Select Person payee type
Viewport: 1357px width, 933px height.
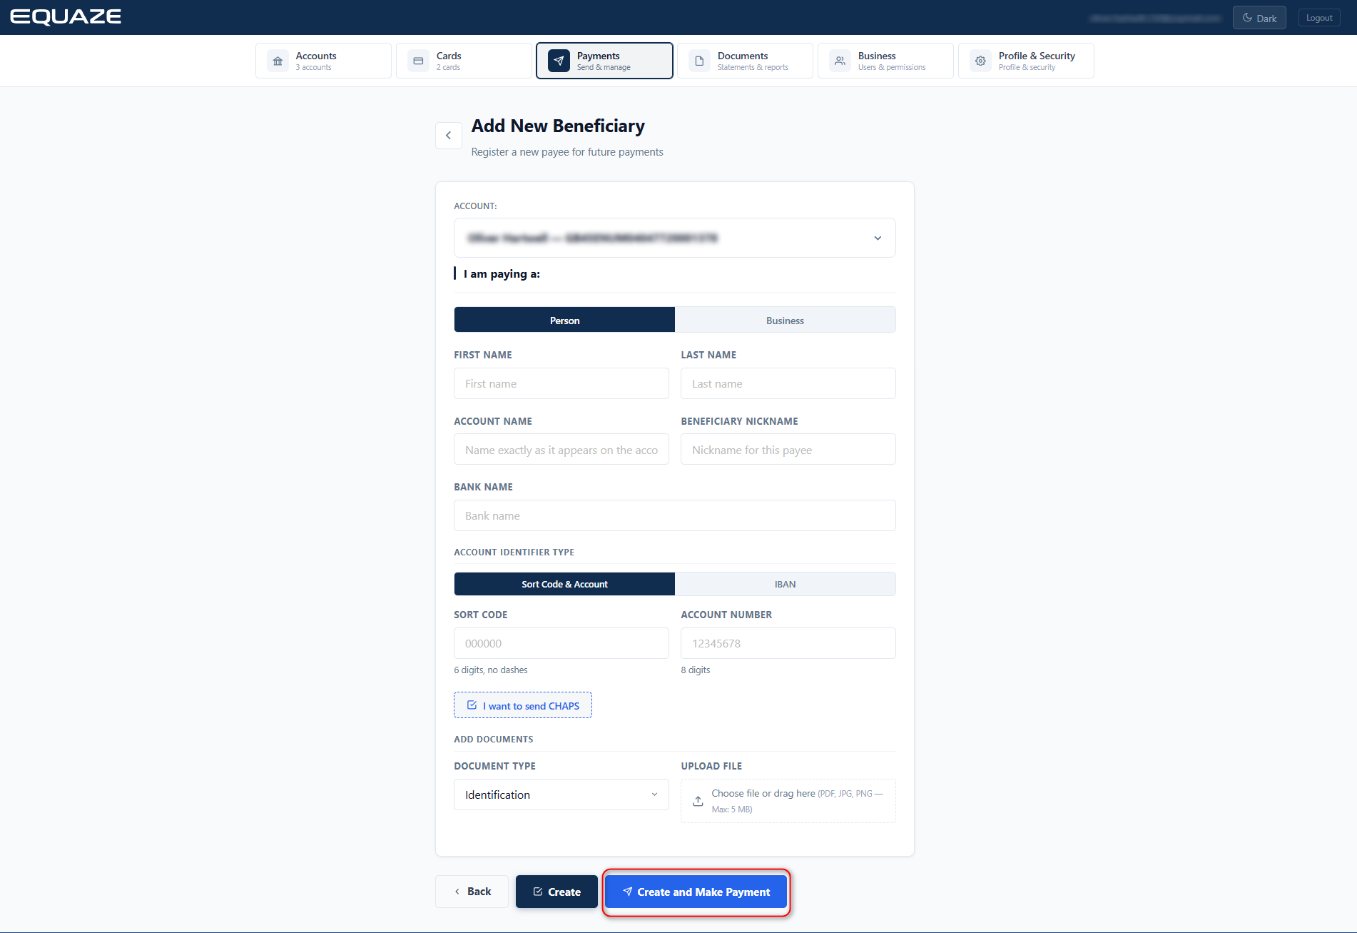point(564,320)
